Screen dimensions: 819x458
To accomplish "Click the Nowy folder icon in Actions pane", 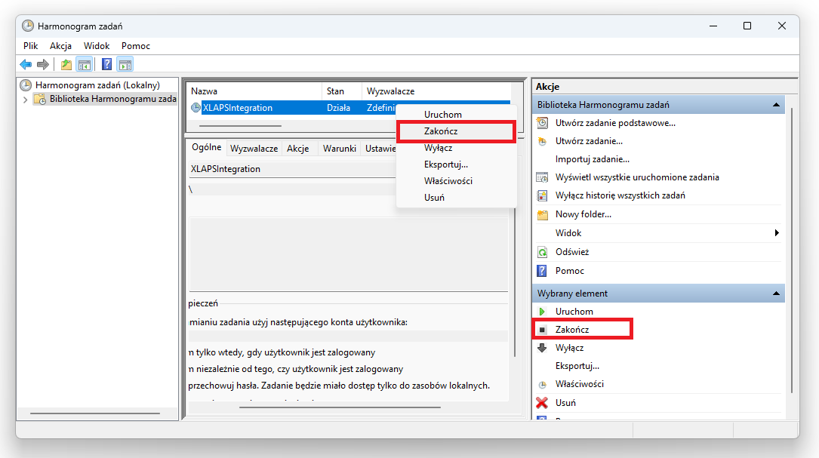I will (x=542, y=215).
